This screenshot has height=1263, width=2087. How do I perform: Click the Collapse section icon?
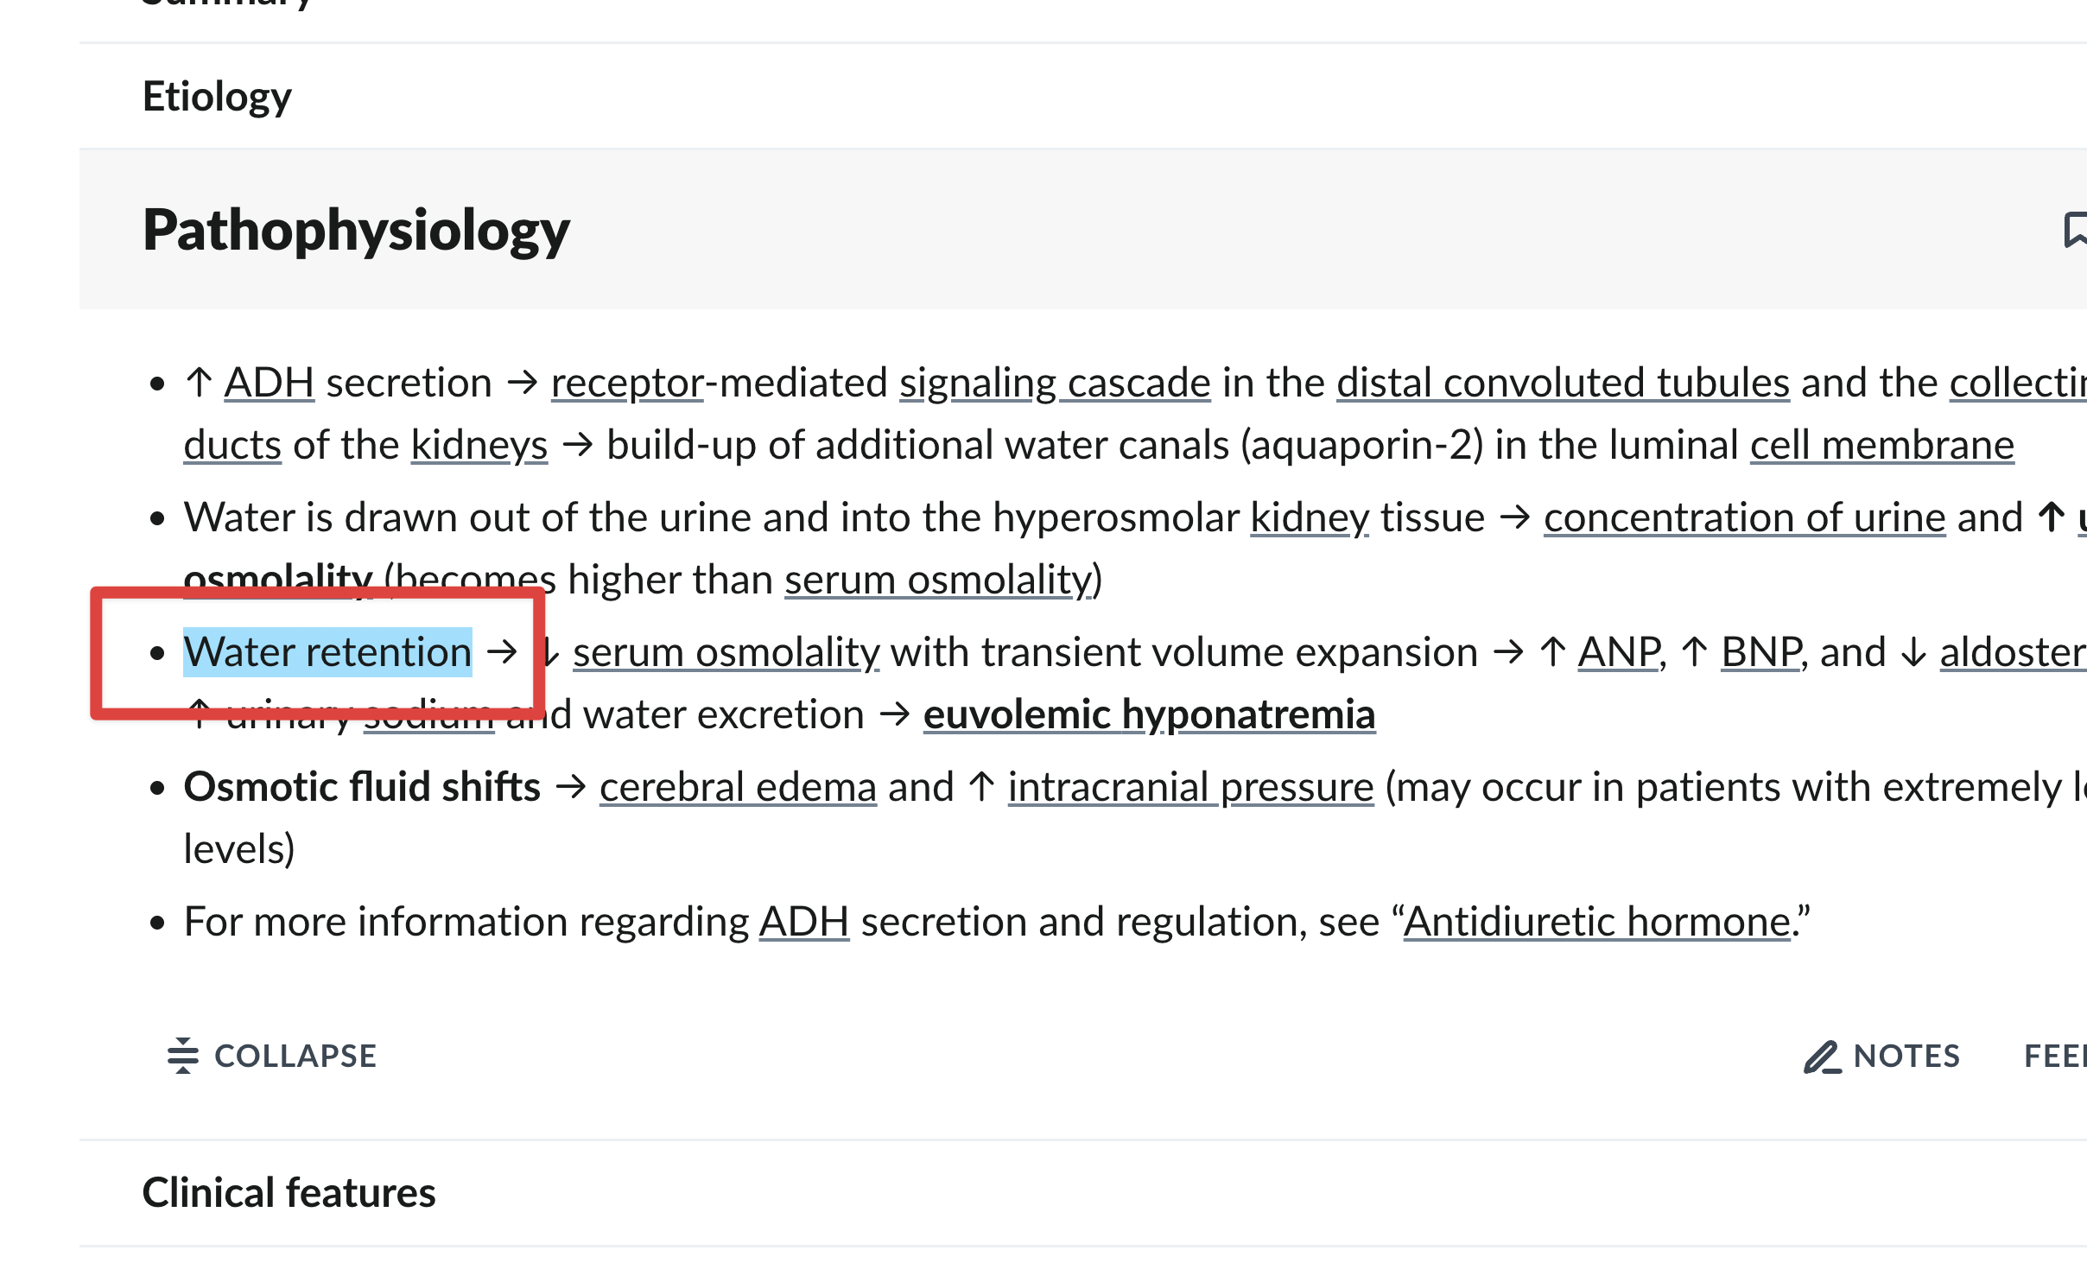click(x=183, y=1056)
